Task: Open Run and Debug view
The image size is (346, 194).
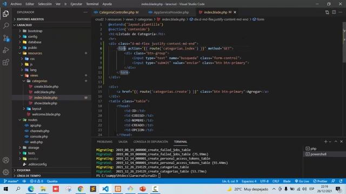Action: point(6,50)
